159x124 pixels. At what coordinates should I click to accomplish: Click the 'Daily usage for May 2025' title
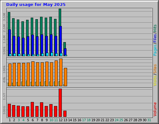coord(36,5)
